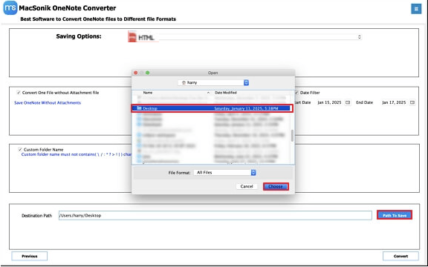This screenshot has width=428, height=267.
Task: Click the Previous button
Action: [30, 256]
